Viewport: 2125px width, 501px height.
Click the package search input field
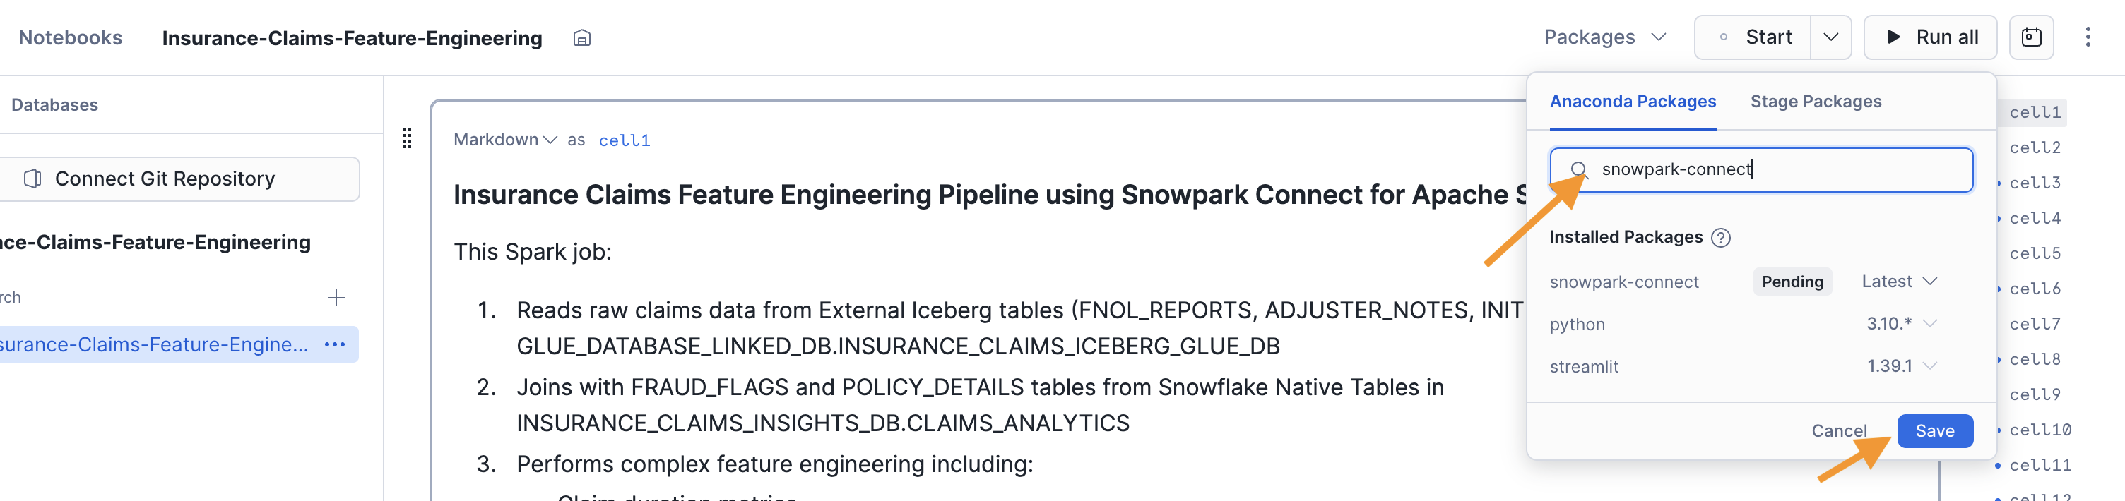pos(1774,170)
